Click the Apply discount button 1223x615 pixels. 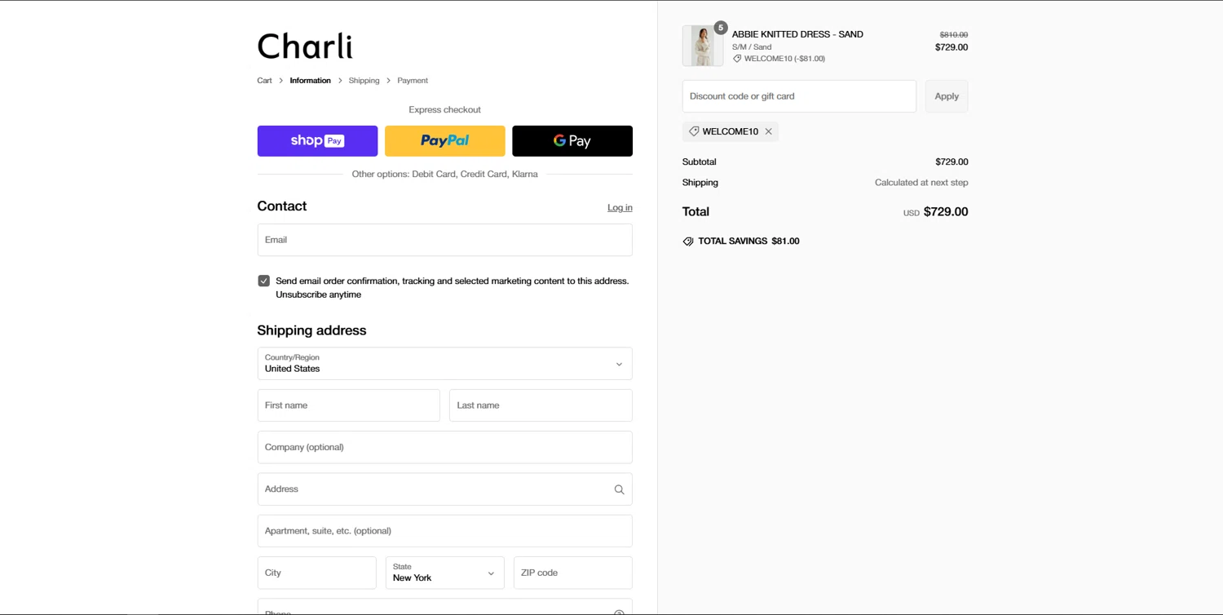point(947,96)
